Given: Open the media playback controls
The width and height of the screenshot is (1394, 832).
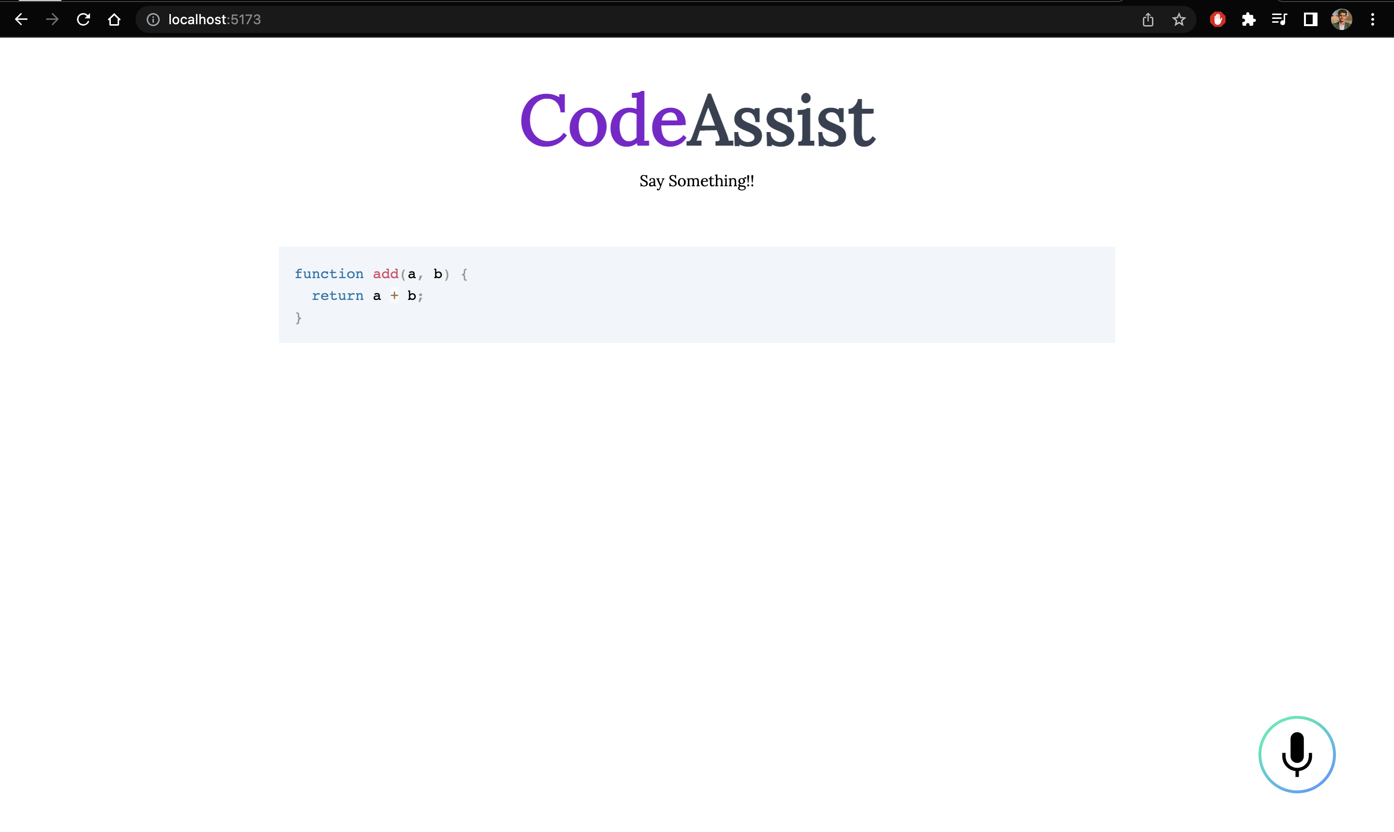Looking at the screenshot, I should (x=1280, y=19).
